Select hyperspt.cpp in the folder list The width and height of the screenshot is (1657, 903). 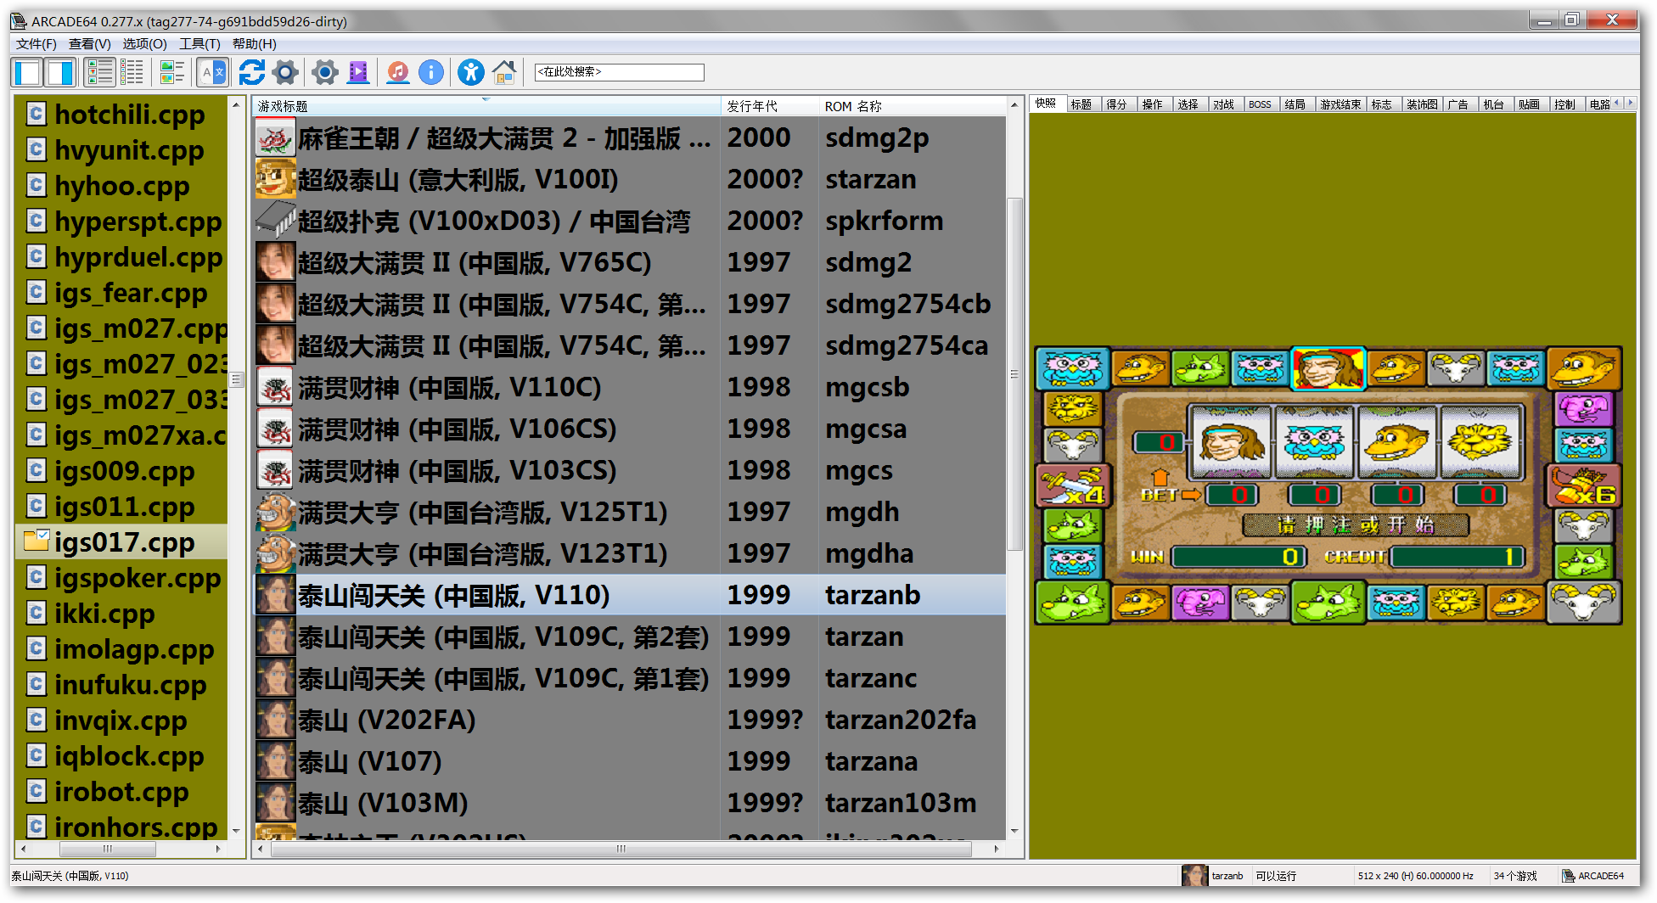pos(138,222)
